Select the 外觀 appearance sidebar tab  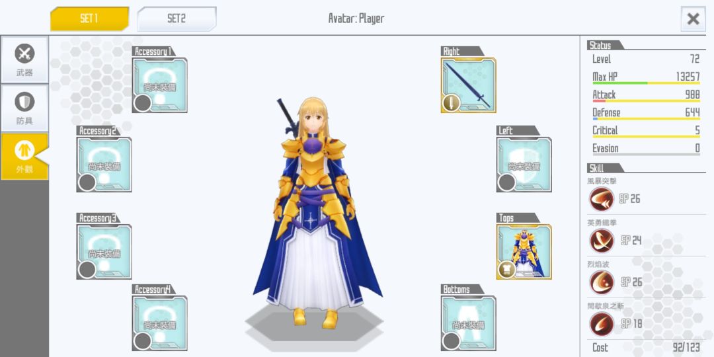click(x=24, y=156)
